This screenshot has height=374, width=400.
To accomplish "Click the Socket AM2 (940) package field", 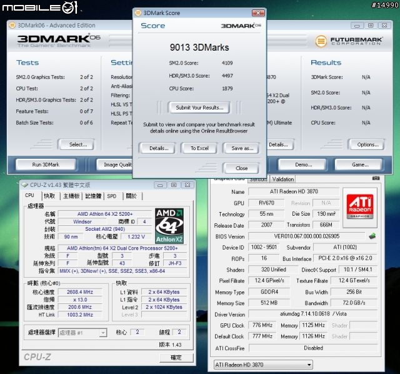I will point(105,229).
